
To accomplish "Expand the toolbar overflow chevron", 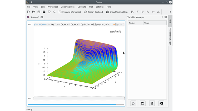I will [x=170, y=12].
